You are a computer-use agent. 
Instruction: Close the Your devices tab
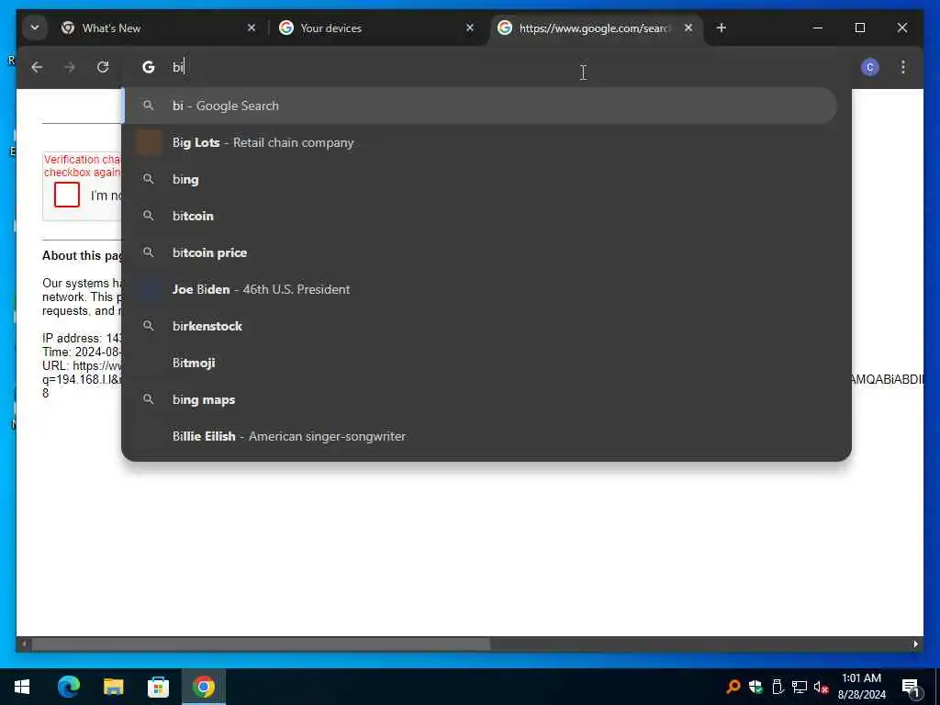[470, 28]
